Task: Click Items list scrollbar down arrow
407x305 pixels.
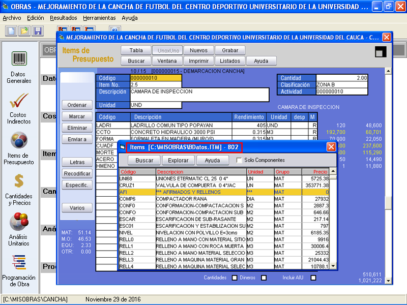Action: click(x=333, y=266)
